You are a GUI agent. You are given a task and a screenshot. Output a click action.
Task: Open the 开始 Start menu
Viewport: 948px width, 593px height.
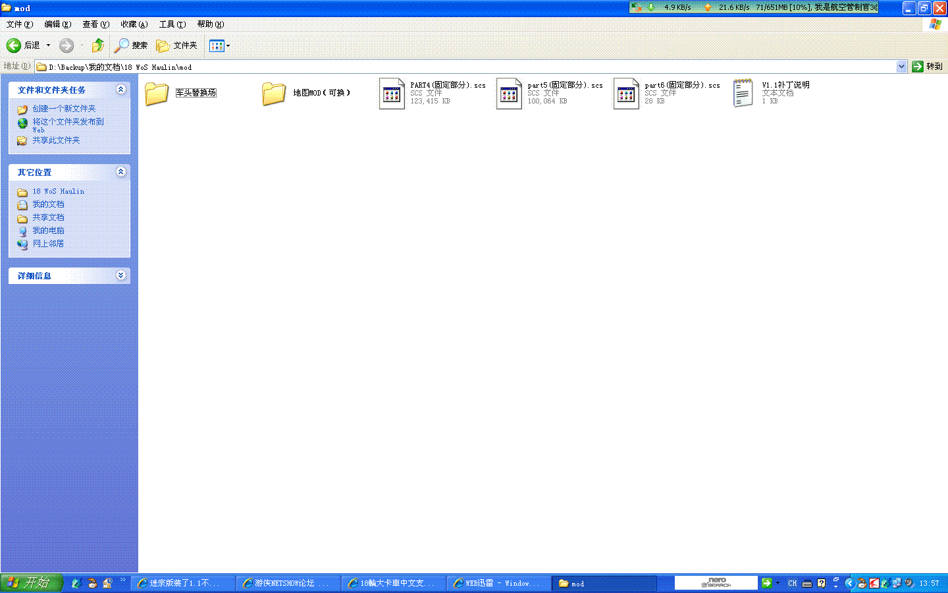pyautogui.click(x=31, y=583)
